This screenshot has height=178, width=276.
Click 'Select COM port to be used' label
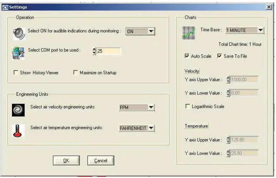(54, 50)
